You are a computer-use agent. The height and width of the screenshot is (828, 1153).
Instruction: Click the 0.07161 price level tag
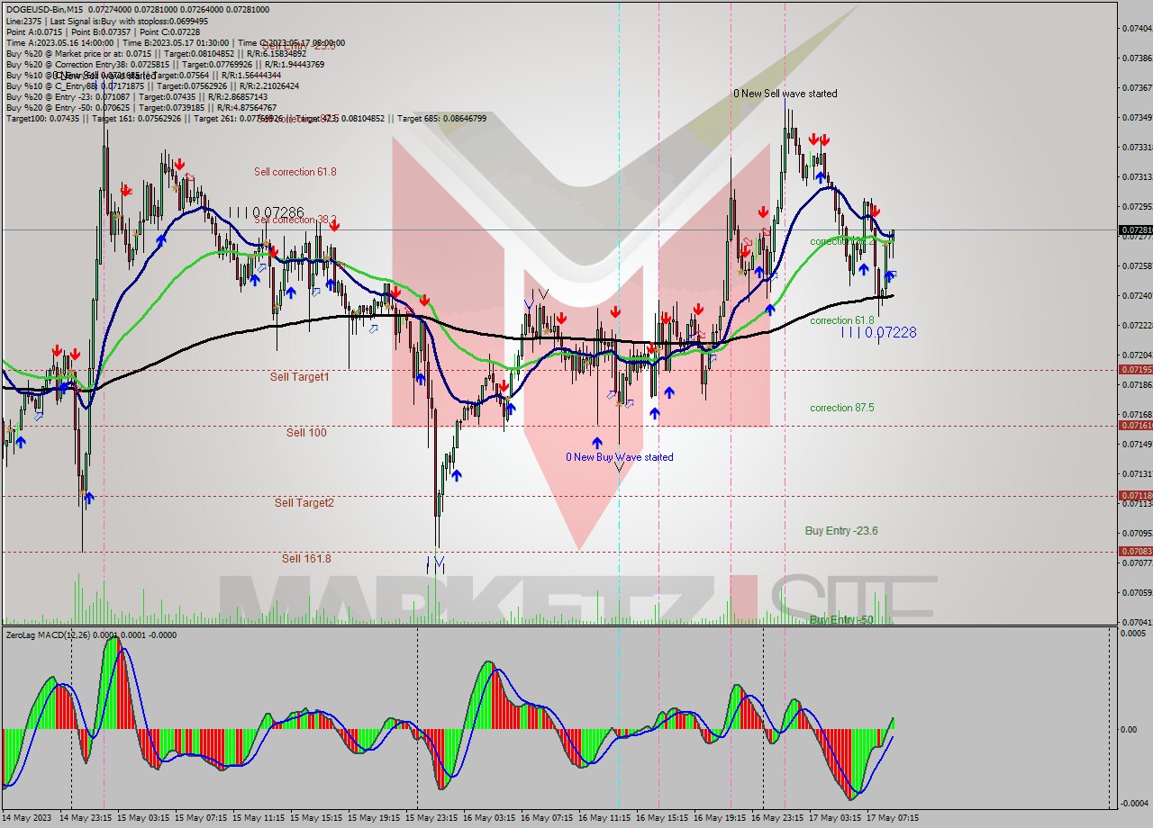tap(1135, 425)
